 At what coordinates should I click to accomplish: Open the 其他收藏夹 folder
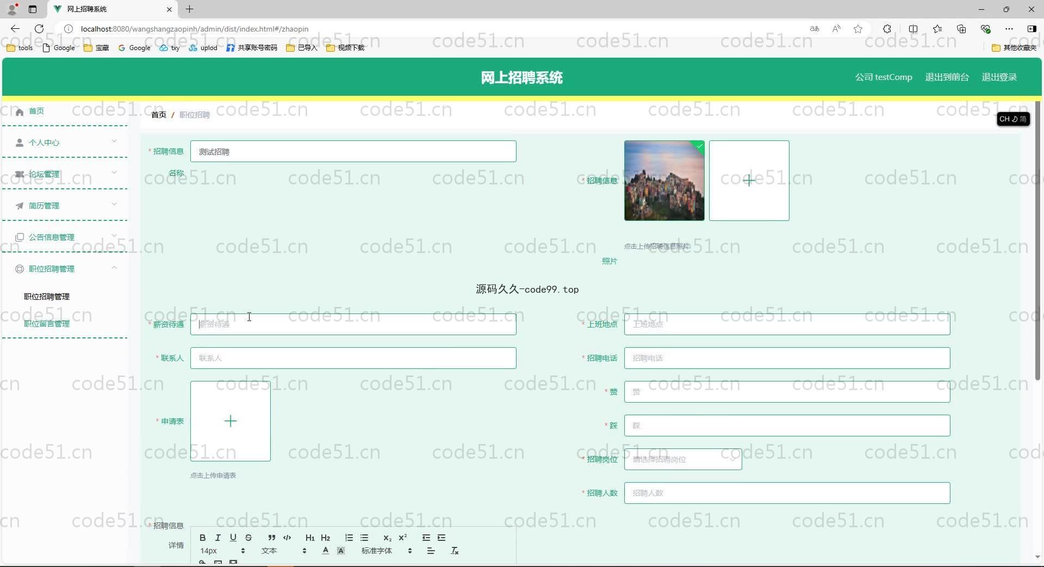(x=1014, y=48)
